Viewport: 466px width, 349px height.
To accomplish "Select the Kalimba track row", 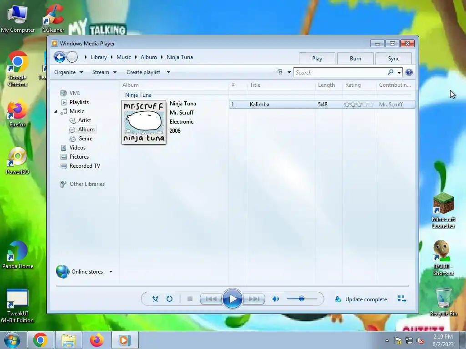I will pyautogui.click(x=322, y=105).
